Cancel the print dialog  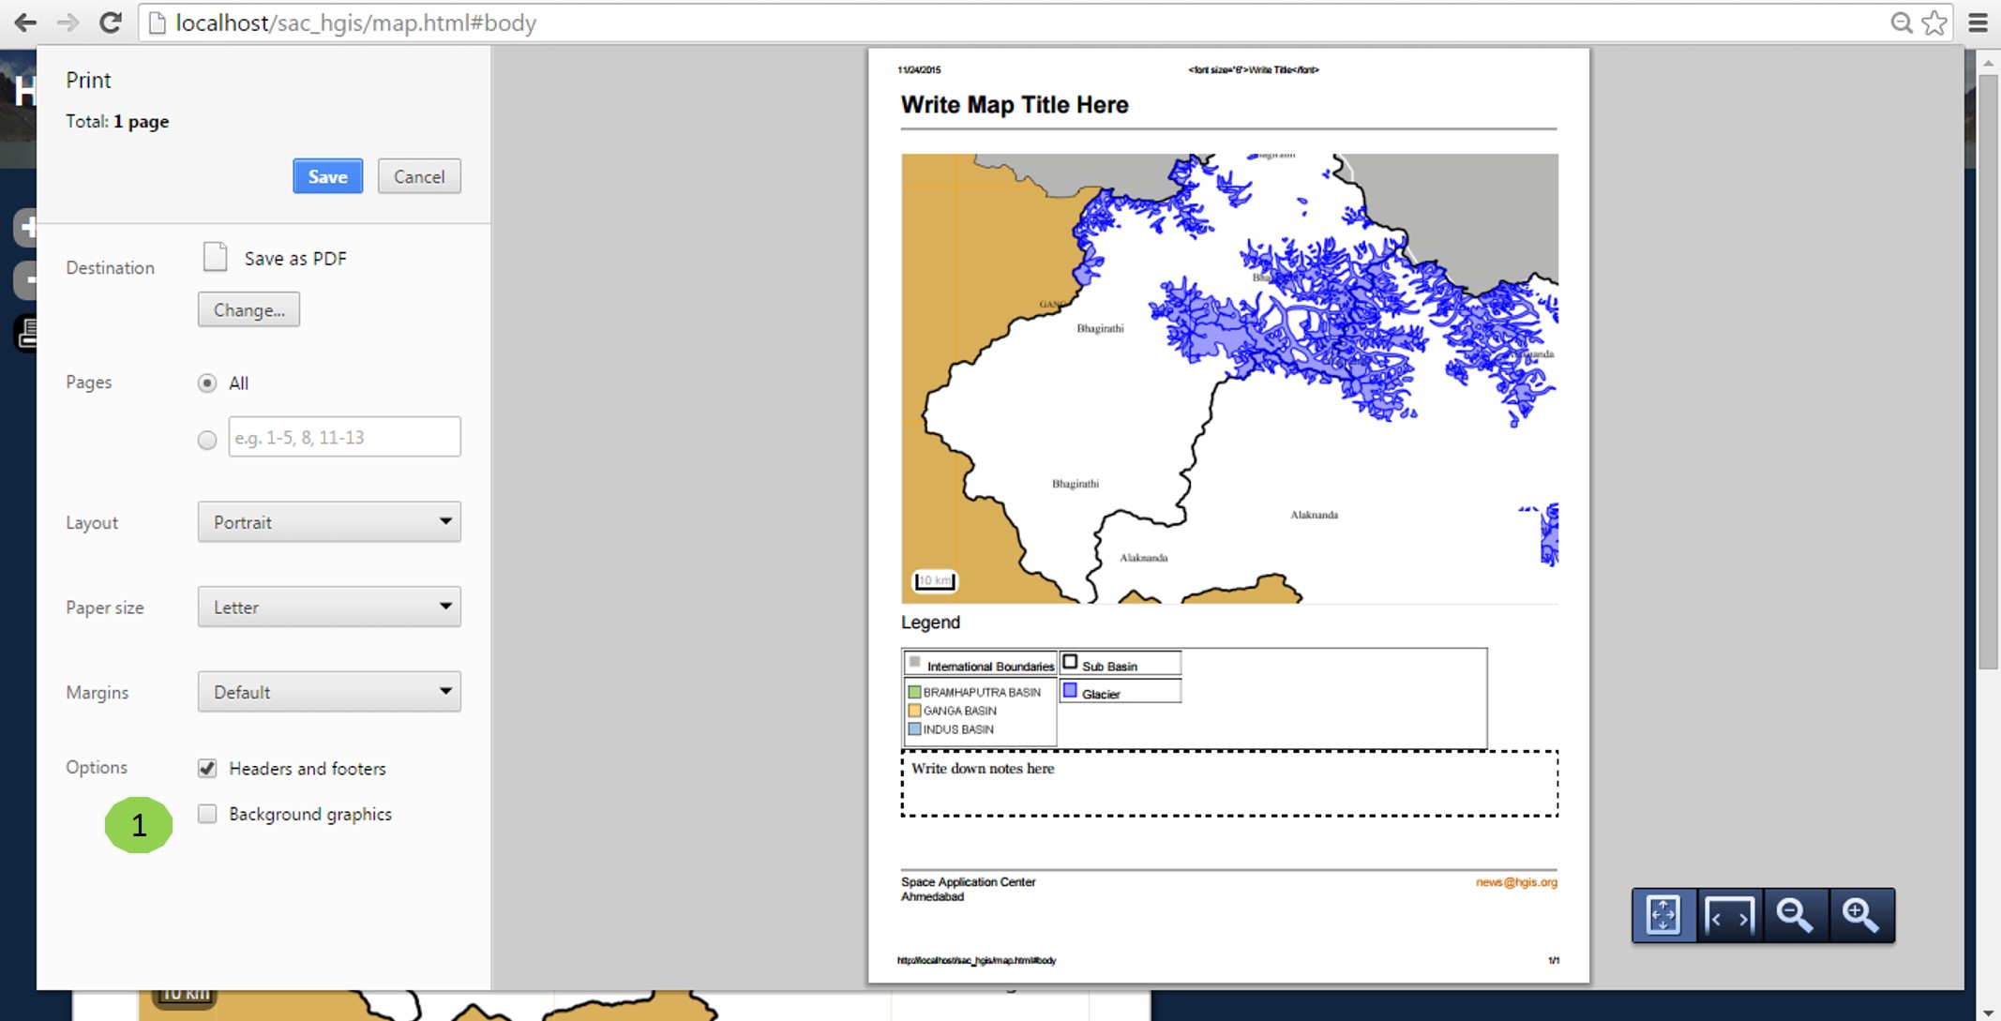coord(419,176)
